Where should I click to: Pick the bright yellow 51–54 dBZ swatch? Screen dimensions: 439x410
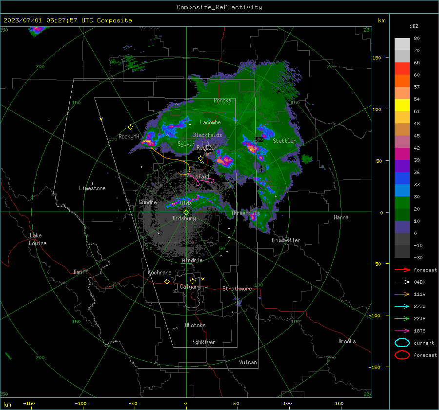point(402,105)
